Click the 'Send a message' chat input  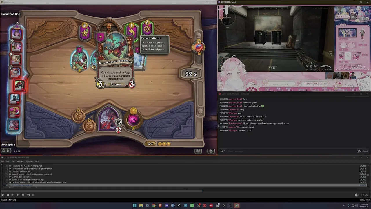pos(292,151)
